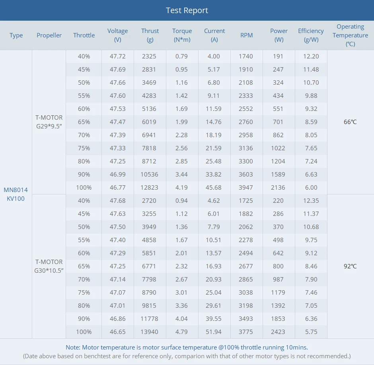Select the MN8014 KV100 type cell
The image size is (374, 365).
[x=16, y=194]
